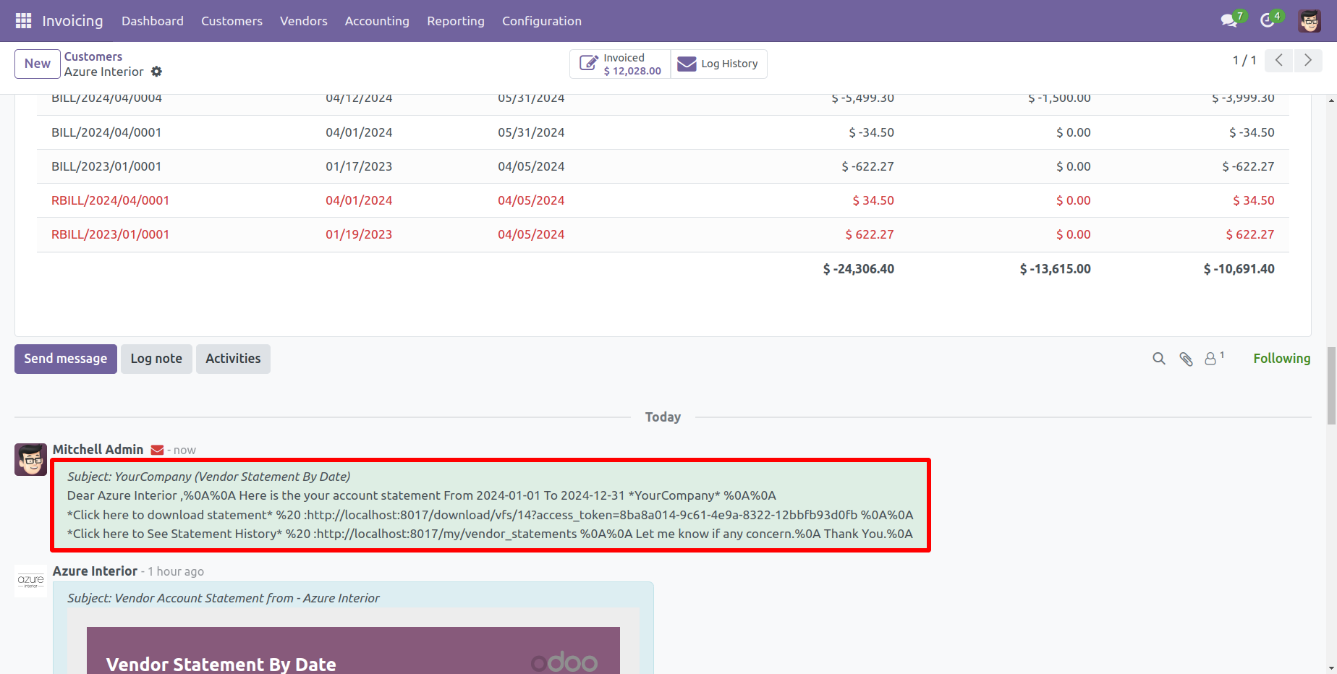Click the Log note button
The image size is (1337, 674).
coord(156,359)
